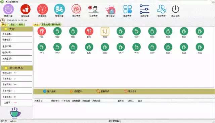Switch to the 状态 tab

4,24
